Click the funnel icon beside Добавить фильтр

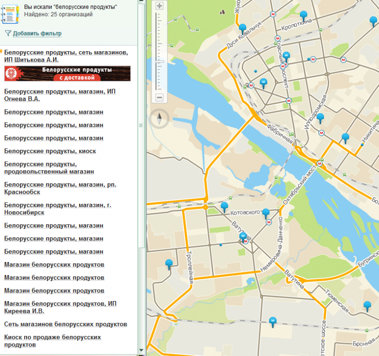tap(8, 33)
